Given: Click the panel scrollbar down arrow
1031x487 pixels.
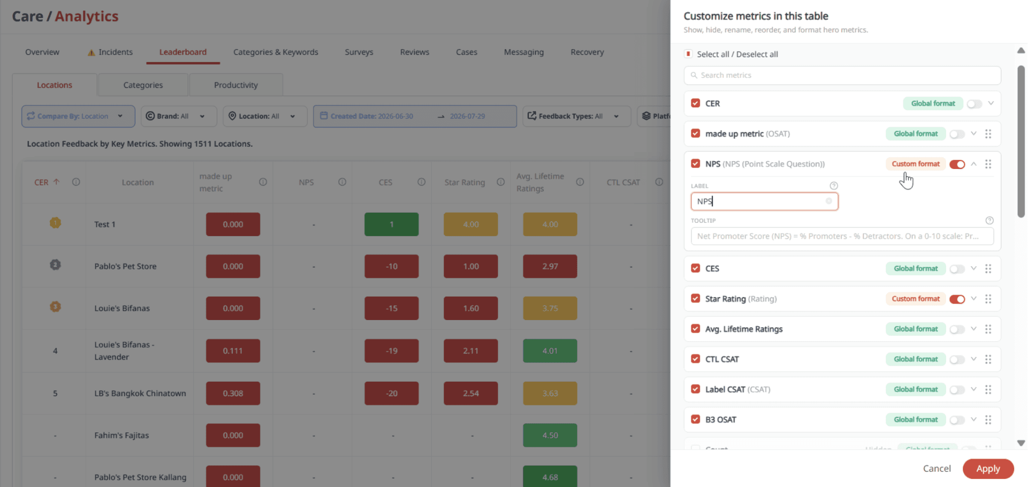Looking at the screenshot, I should tap(1021, 443).
